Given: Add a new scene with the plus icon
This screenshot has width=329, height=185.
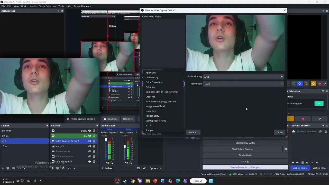Looking at the screenshot, I should [x=3, y=168].
